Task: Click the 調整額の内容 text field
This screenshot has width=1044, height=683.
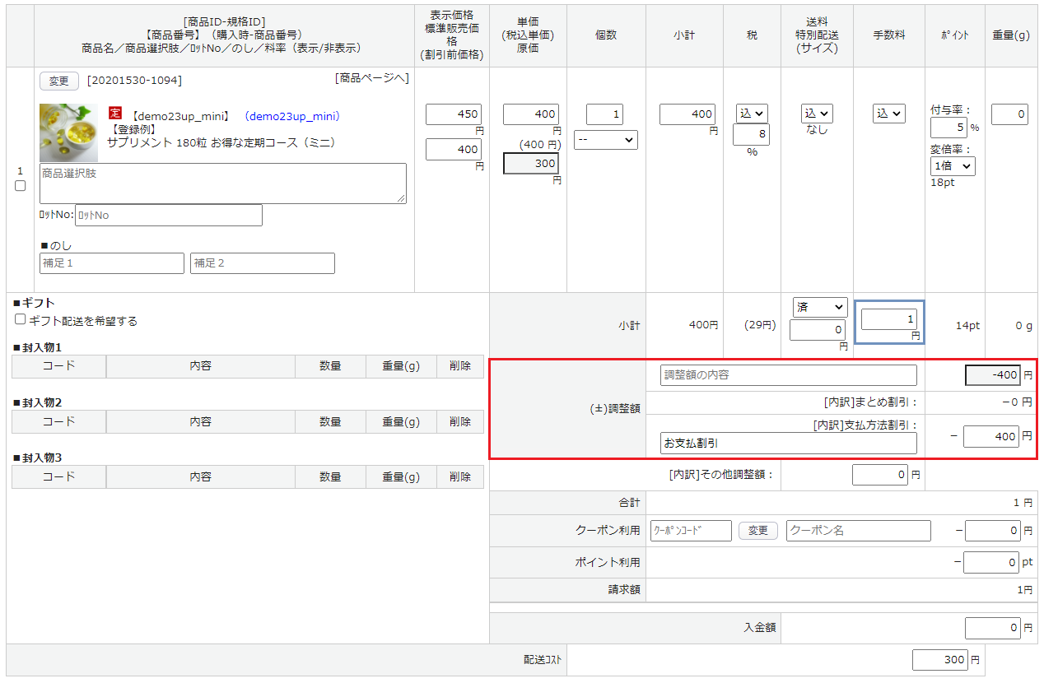Action: point(788,375)
